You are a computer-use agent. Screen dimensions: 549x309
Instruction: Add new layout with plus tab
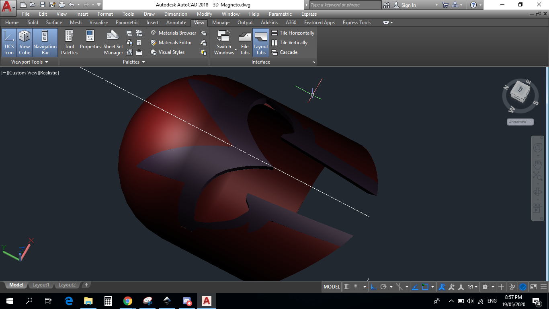(x=86, y=285)
